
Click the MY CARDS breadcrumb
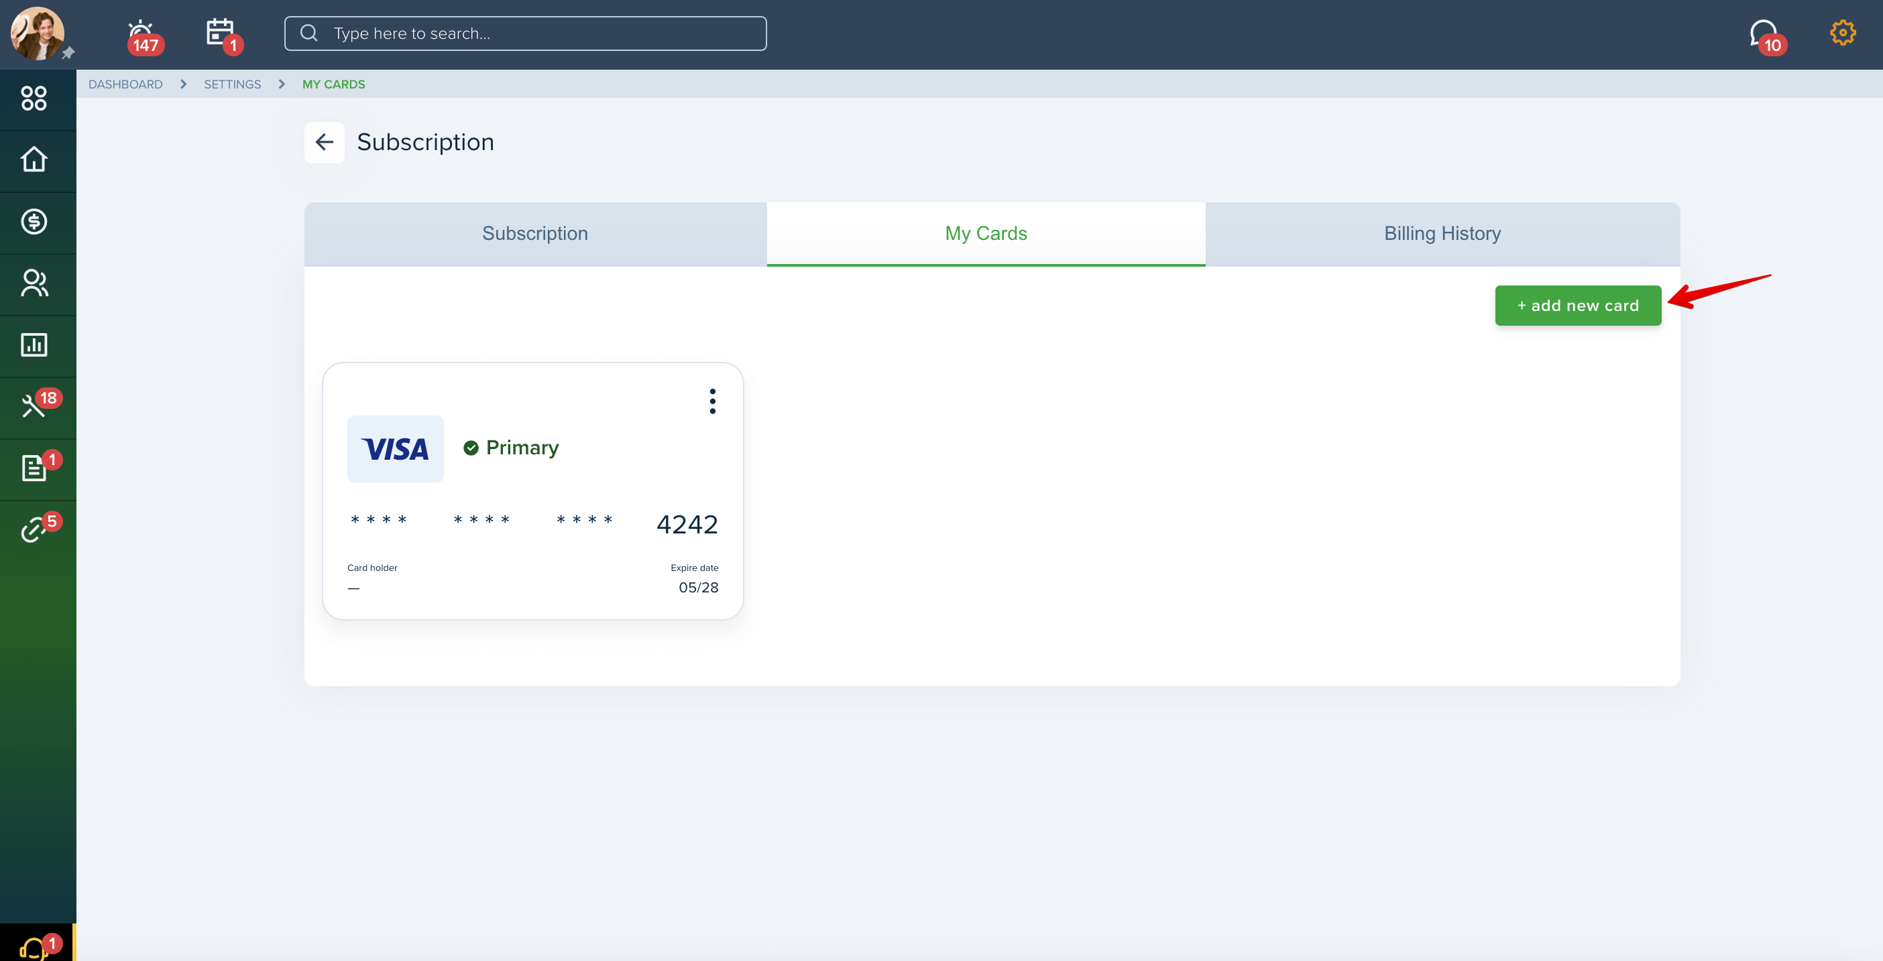click(334, 84)
